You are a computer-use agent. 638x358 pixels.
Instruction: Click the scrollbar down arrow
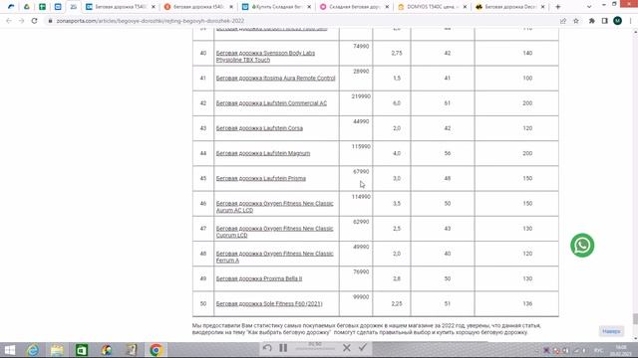pos(635,339)
